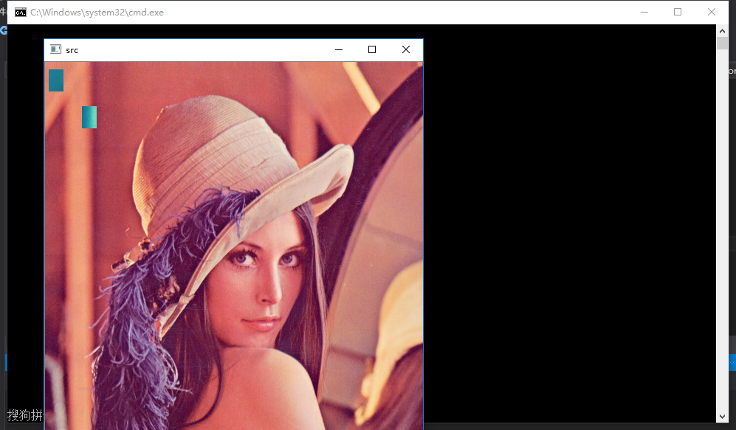Maximize the src image window
The width and height of the screenshot is (736, 430).
click(x=372, y=49)
